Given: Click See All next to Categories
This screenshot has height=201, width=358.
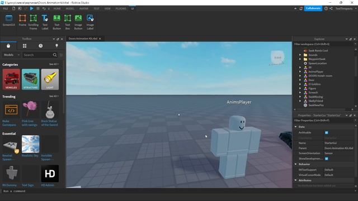Looking at the screenshot, I should pos(54,64).
